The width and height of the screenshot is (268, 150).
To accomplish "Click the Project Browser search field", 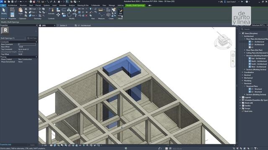I will pos(253,29).
